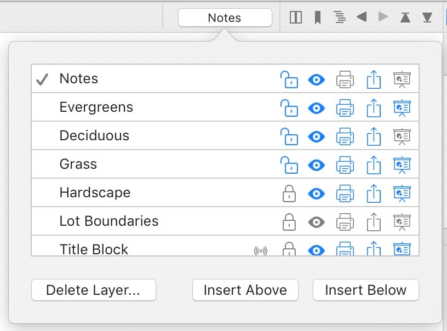Show the Lot Boundaries layer
Image resolution: width=447 pixels, height=331 pixels.
click(316, 221)
